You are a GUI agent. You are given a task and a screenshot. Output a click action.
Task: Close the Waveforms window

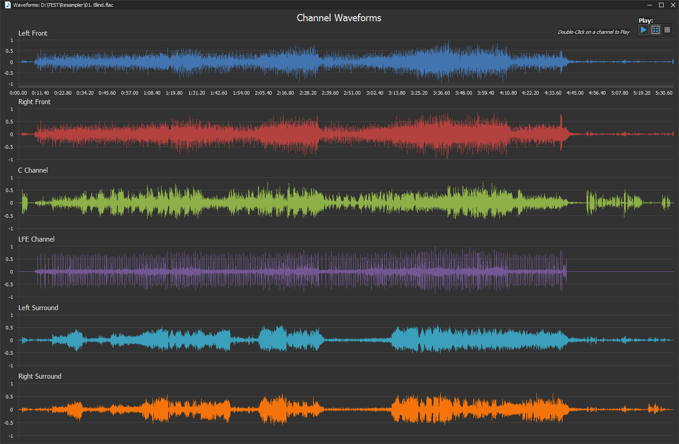click(x=673, y=5)
